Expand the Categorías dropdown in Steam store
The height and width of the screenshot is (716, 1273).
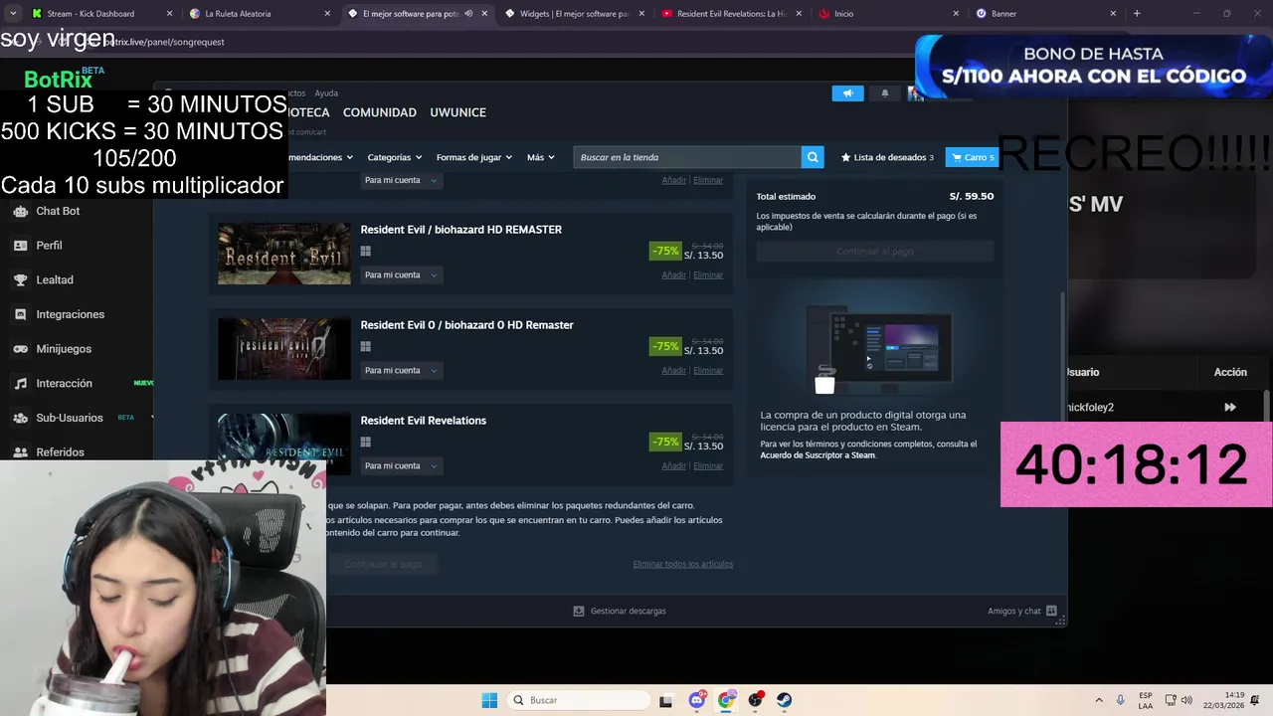pyautogui.click(x=394, y=157)
